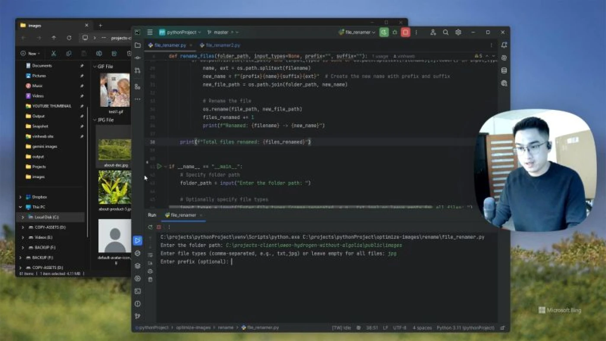Click the Debug bug icon
606x341 pixels.
coord(395,32)
